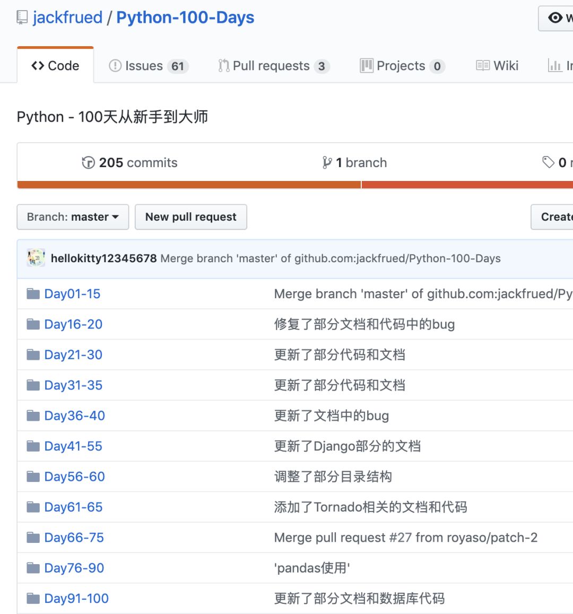Open the Day16-20 folder
Screen dimensions: 573x614
(x=73, y=324)
